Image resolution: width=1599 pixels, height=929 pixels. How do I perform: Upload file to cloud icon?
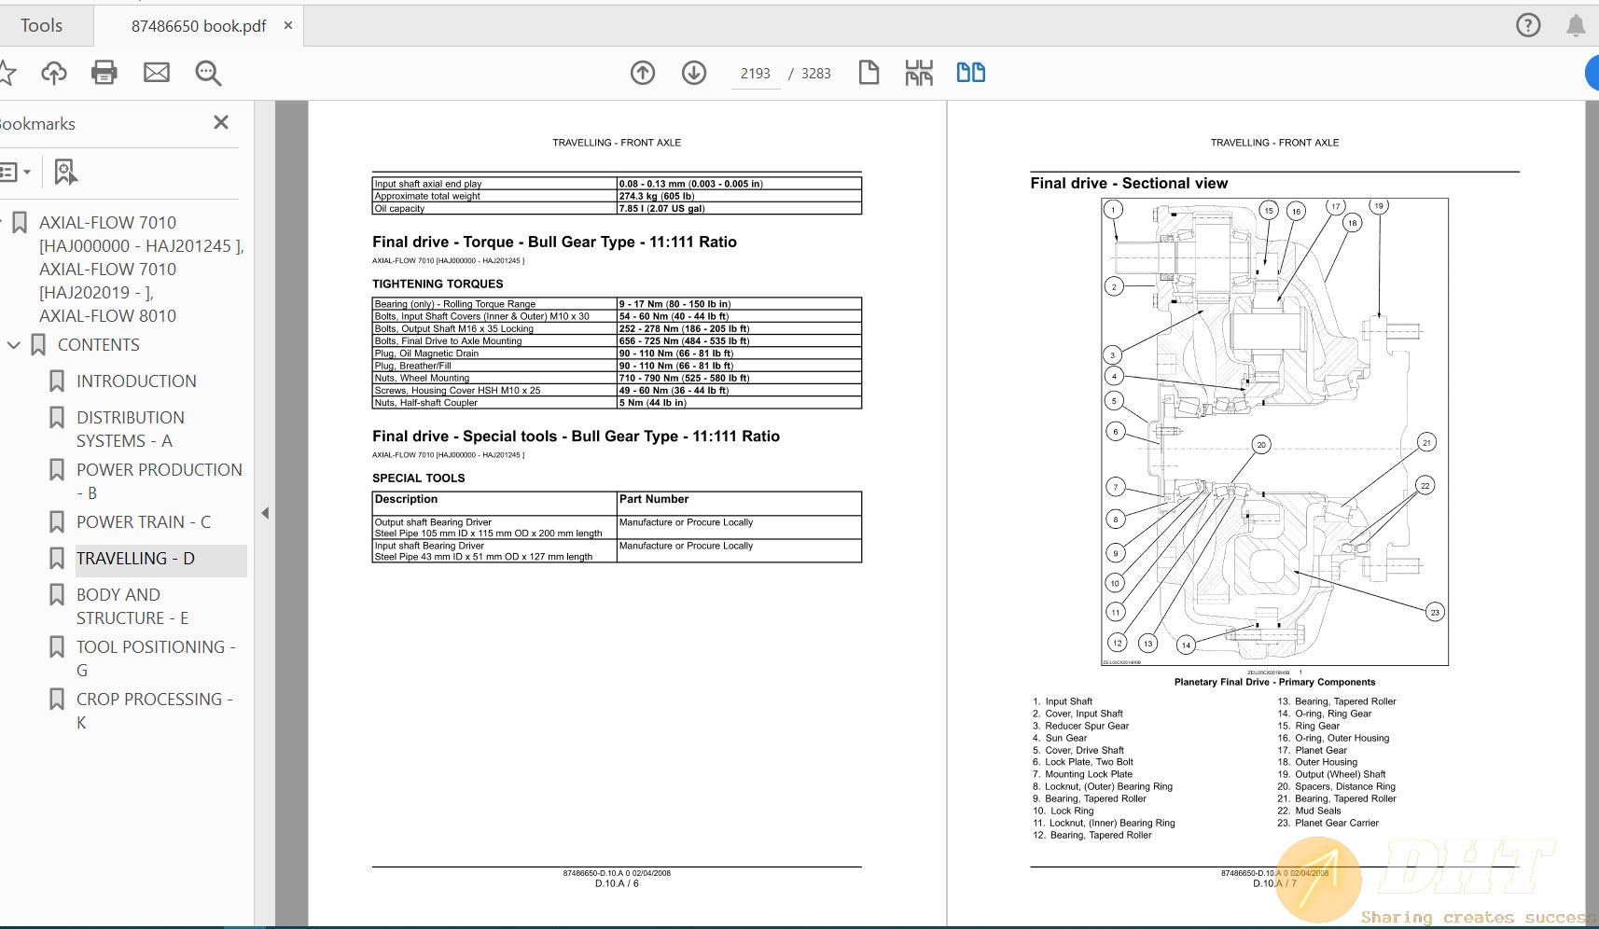[54, 73]
